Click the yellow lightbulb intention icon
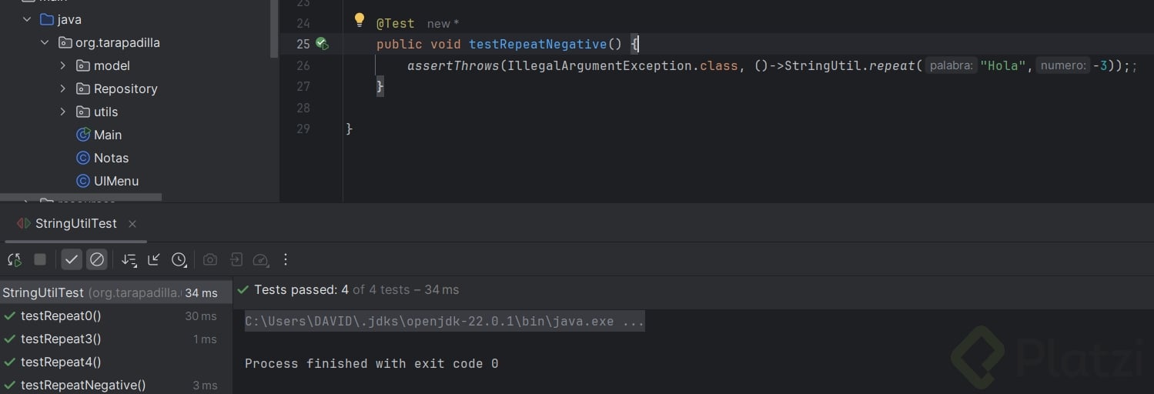Viewport: 1154px width, 394px height. [x=359, y=20]
